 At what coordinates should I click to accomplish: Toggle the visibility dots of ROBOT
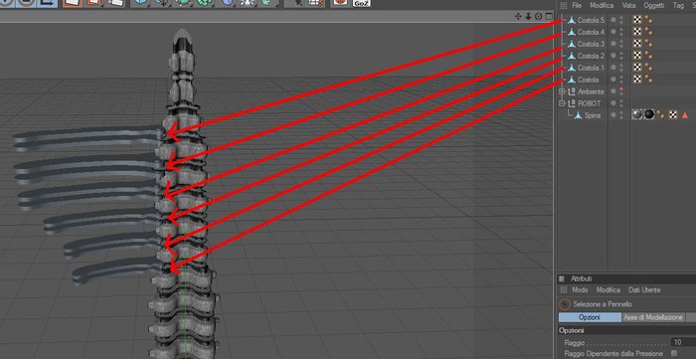[621, 103]
